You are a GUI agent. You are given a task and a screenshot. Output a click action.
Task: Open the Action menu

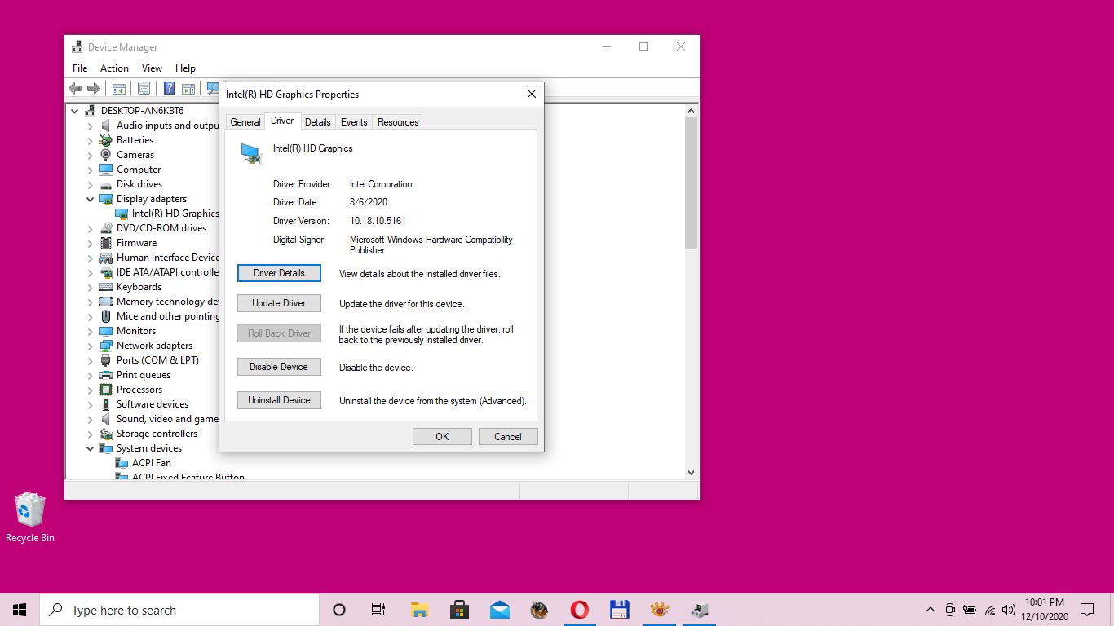click(x=114, y=68)
